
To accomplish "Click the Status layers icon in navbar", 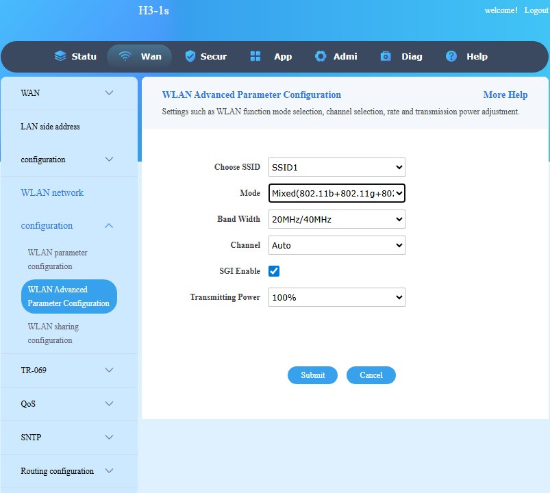I will 60,56.
